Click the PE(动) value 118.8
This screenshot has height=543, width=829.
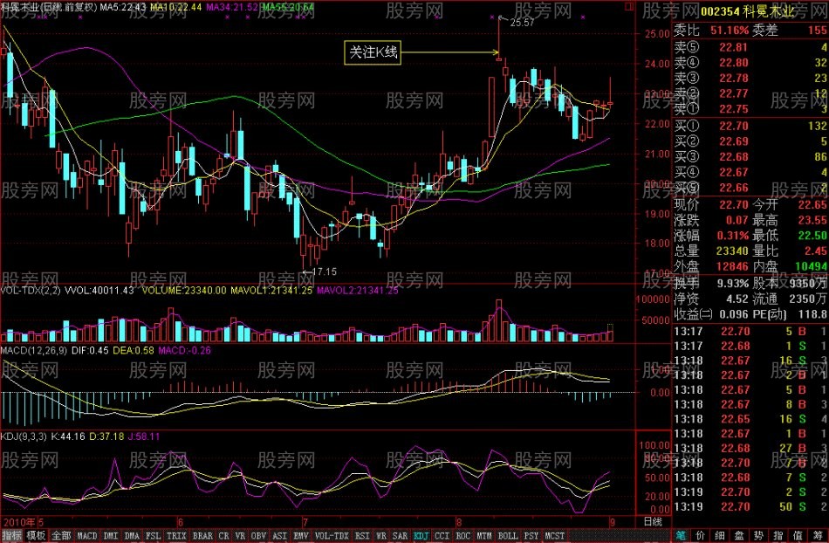pos(812,314)
